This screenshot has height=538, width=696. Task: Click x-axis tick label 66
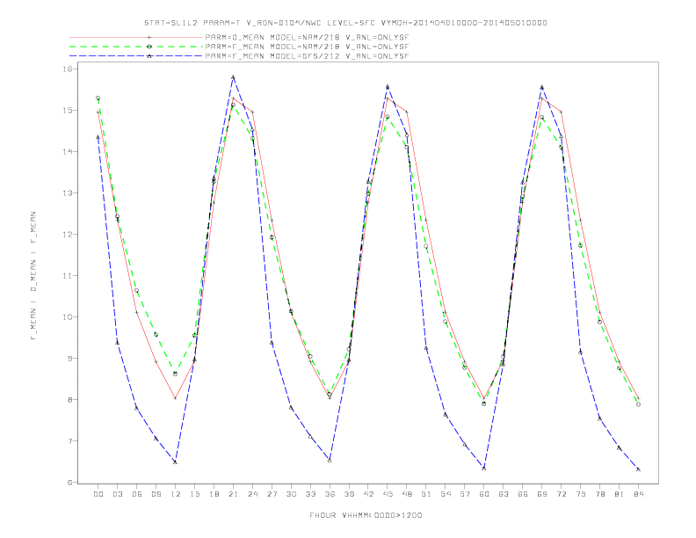(523, 494)
